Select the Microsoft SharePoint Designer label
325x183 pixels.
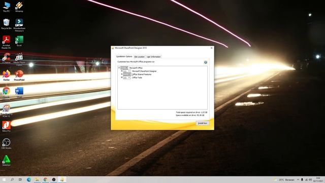[x=144, y=71]
